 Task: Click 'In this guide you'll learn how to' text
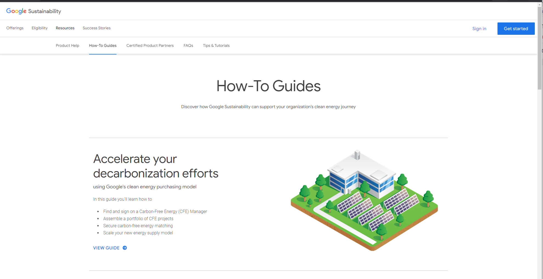[x=123, y=199]
